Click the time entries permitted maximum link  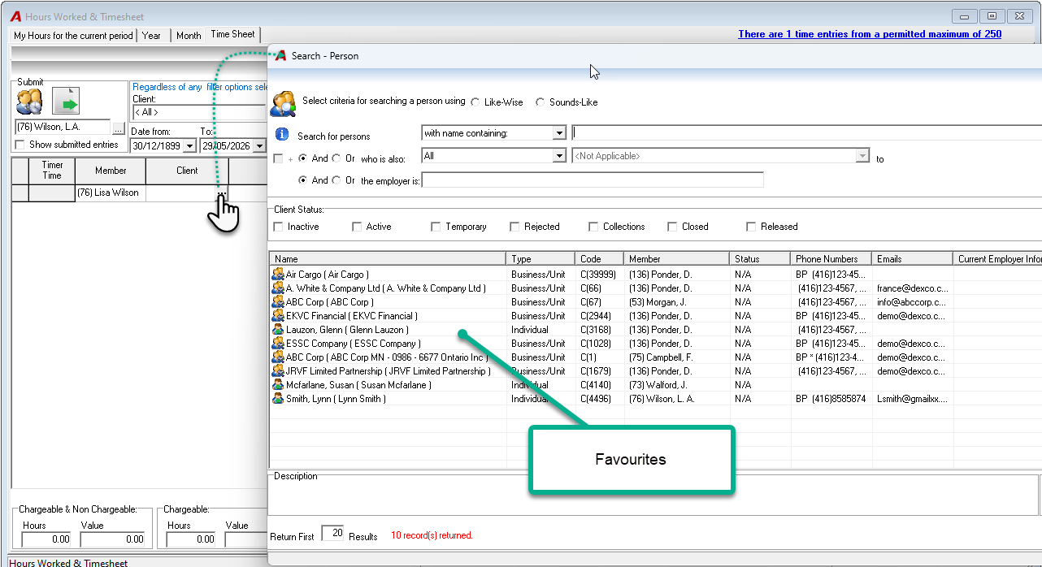pyautogui.click(x=870, y=34)
